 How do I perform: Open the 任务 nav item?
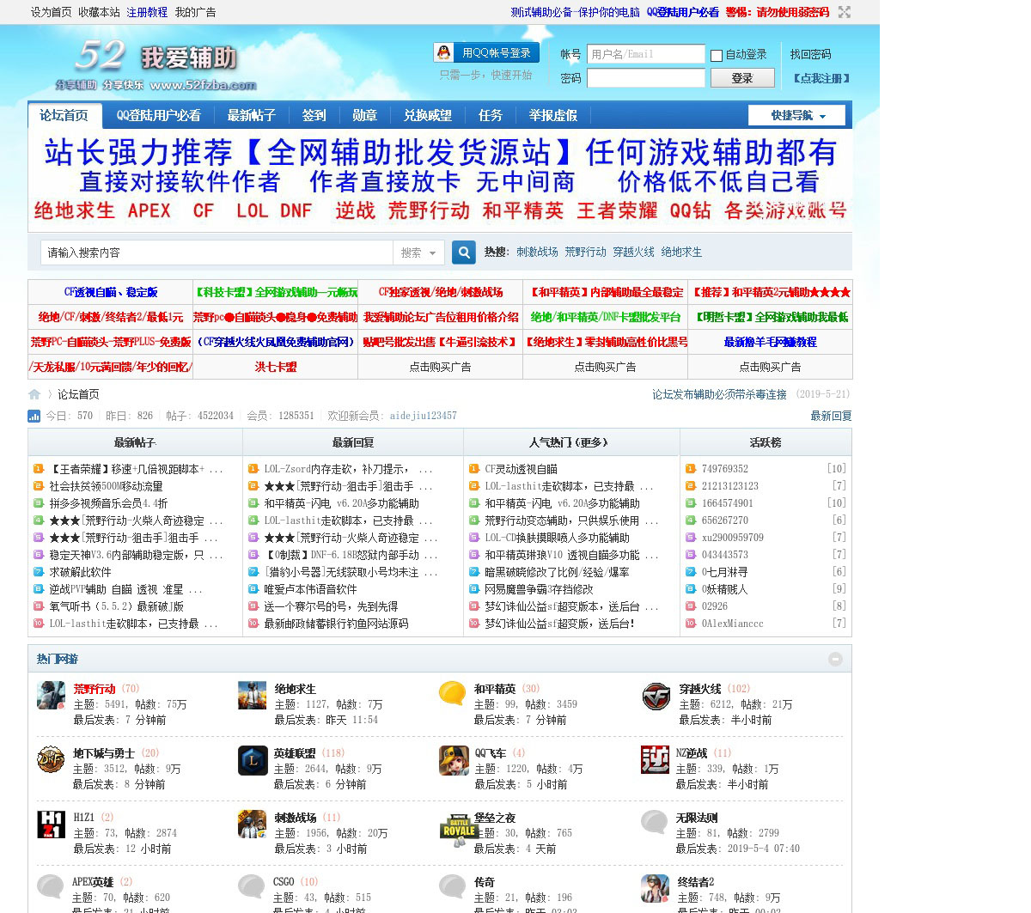point(491,115)
